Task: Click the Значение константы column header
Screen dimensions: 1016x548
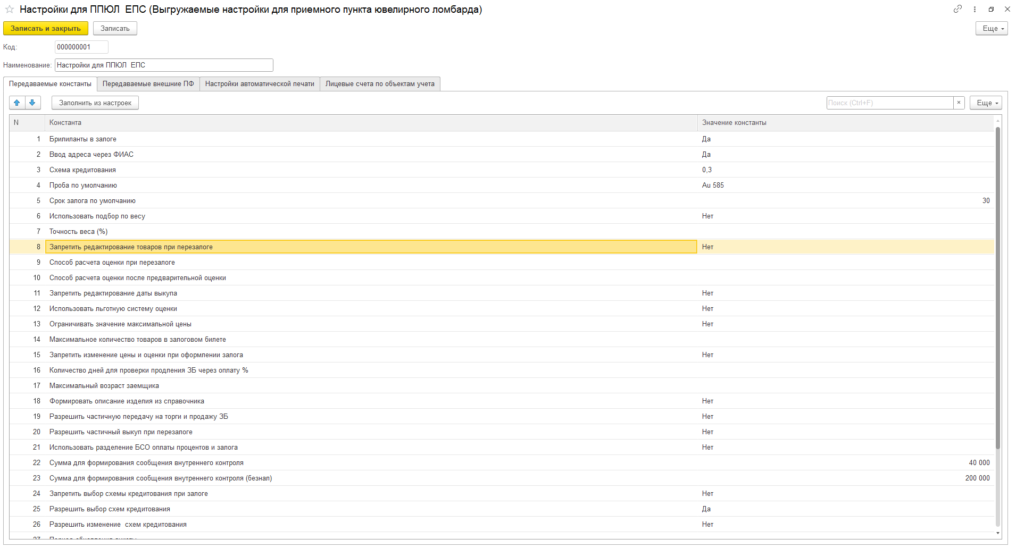Action: 846,123
